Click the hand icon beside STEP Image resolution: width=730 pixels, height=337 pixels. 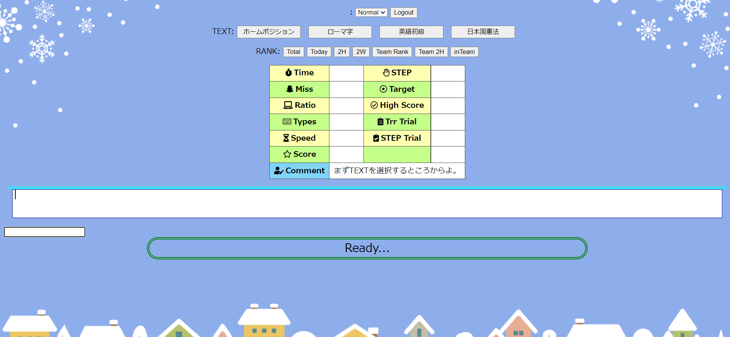pyautogui.click(x=386, y=73)
